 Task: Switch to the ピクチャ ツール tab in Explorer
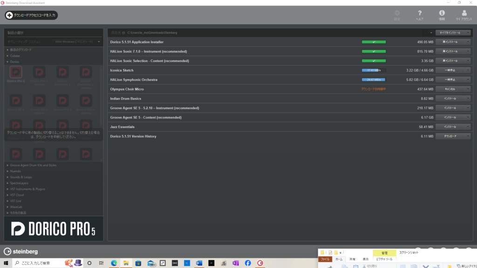tap(384, 259)
